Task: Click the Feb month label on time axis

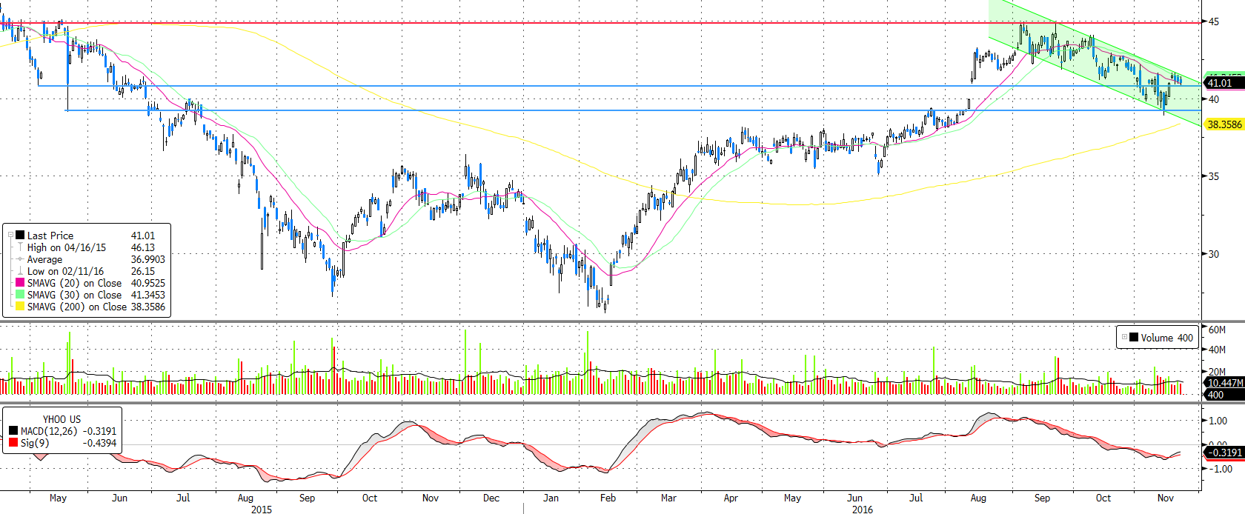Action: 608,498
